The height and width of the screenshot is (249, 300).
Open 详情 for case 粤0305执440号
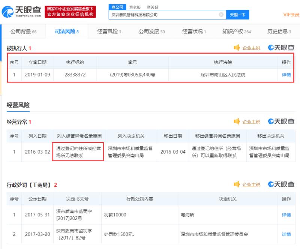point(286,75)
